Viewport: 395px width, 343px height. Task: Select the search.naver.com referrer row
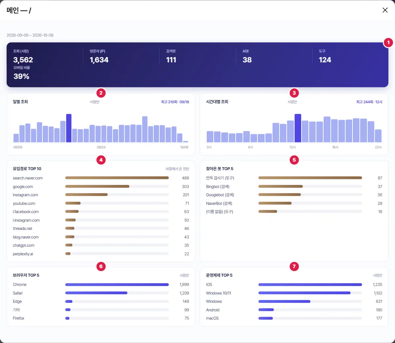point(101,178)
